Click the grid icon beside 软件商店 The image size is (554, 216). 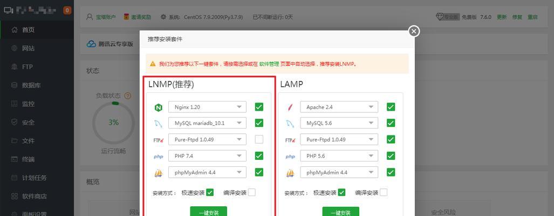coord(14,196)
